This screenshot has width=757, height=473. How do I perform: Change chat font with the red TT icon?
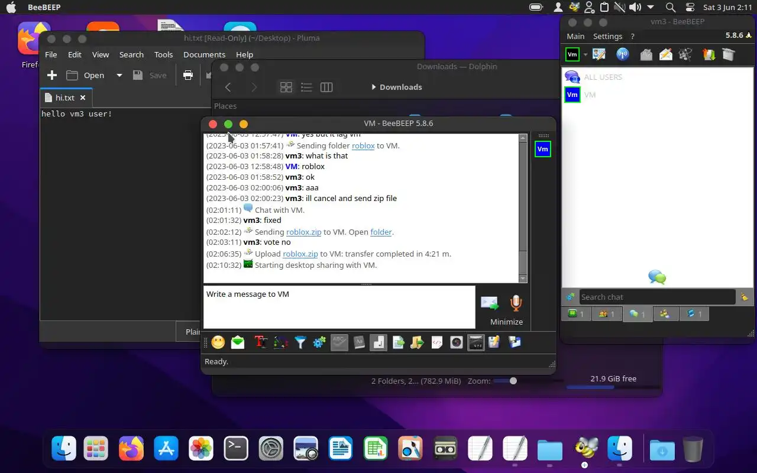click(261, 342)
